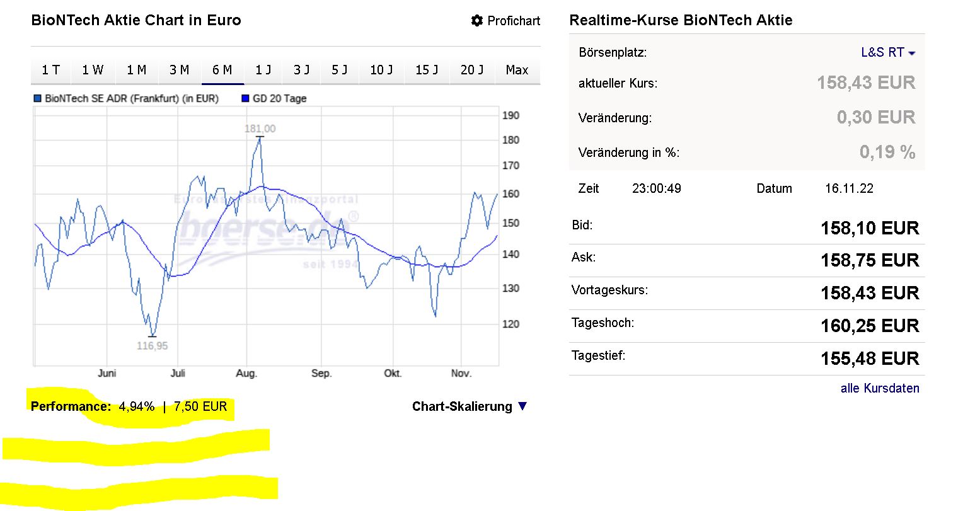Click the date value 16.11.22
This screenshot has width=963, height=511.
click(x=849, y=188)
